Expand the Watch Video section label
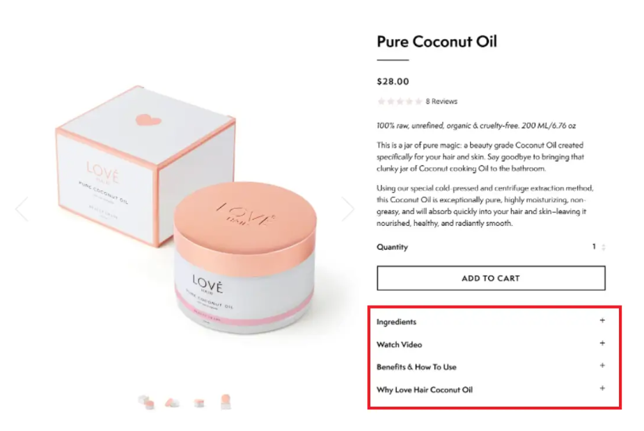This screenshot has width=644, height=431. (x=399, y=345)
